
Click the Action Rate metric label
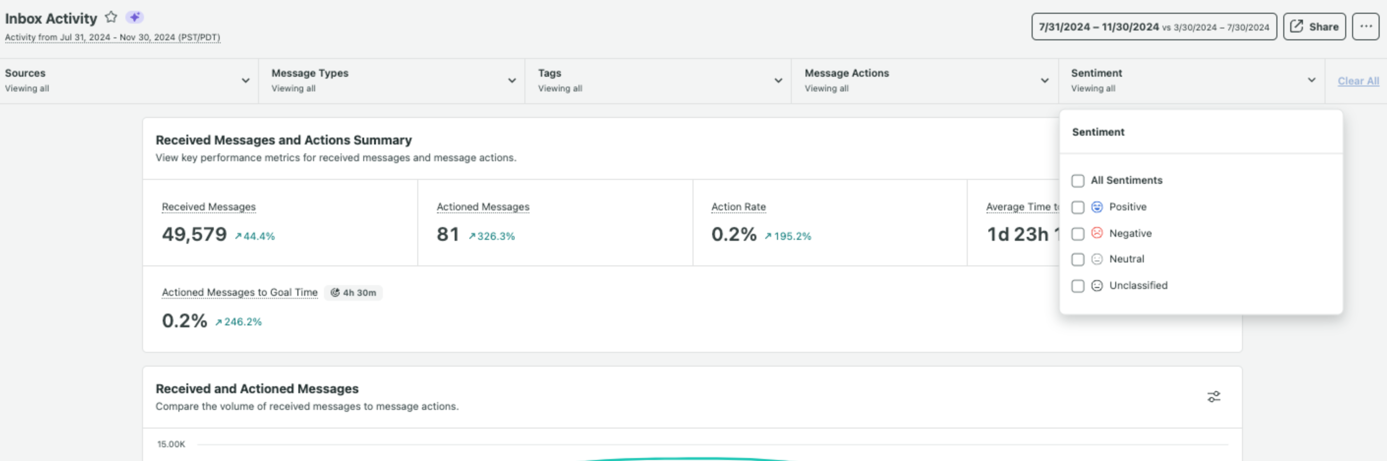click(738, 207)
